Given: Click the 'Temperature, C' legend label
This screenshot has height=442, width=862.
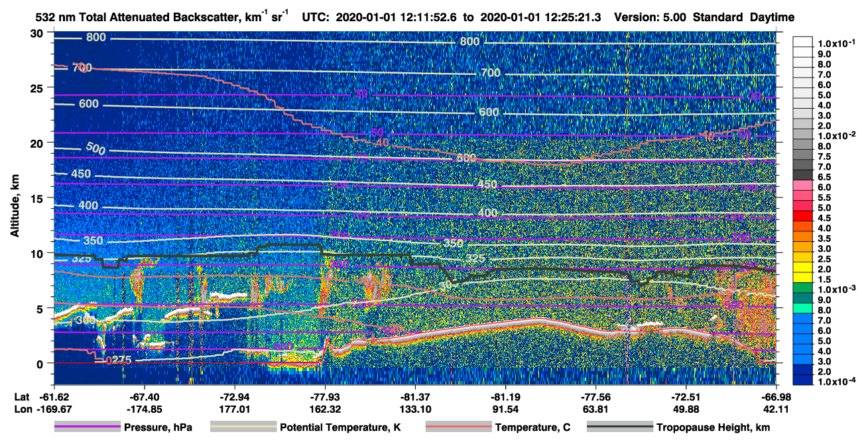Looking at the screenshot, I should pyautogui.click(x=532, y=428).
